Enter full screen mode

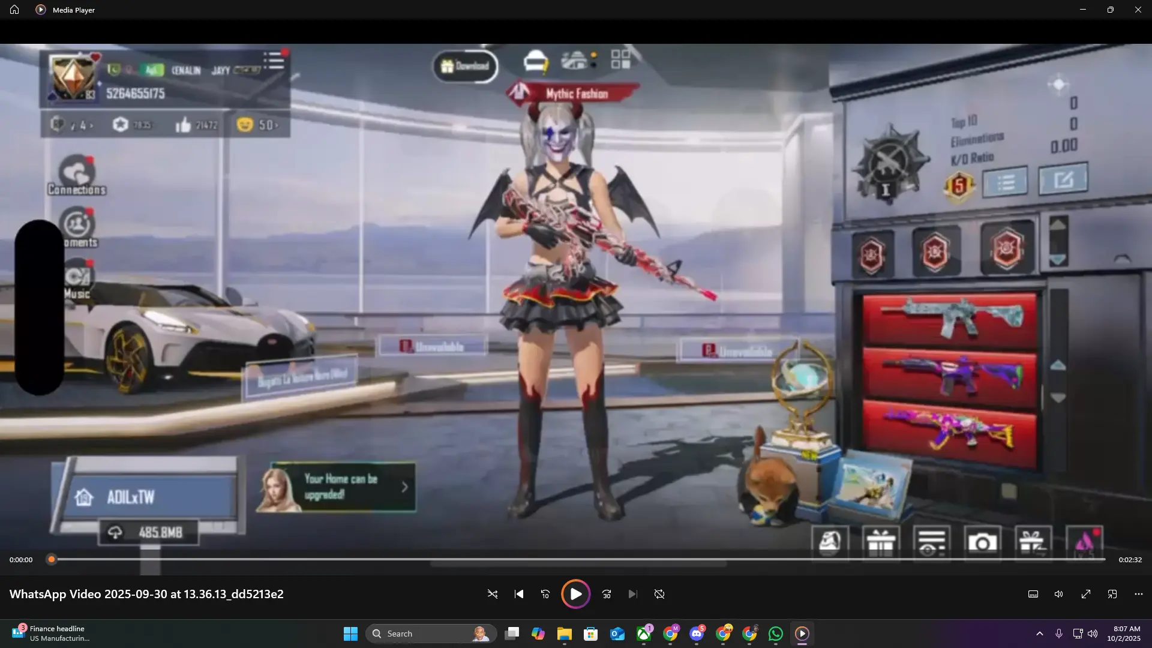pyautogui.click(x=1086, y=594)
